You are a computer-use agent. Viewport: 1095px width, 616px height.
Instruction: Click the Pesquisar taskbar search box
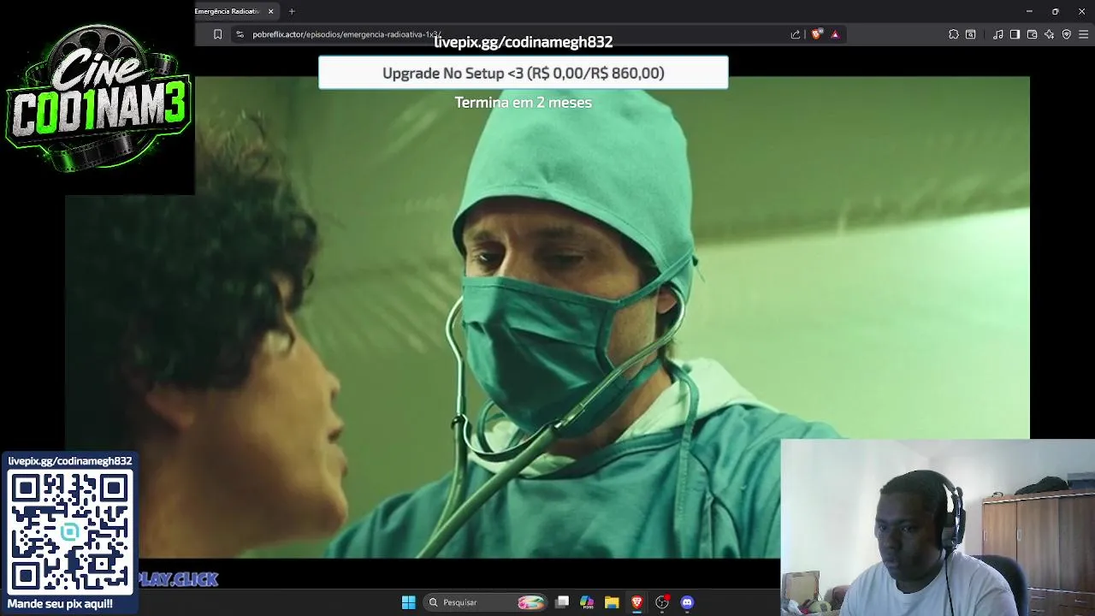pos(486,602)
